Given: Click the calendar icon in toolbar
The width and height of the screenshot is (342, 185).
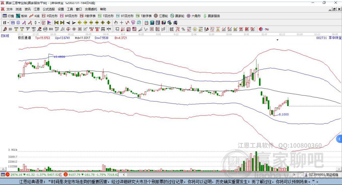Looking at the screenshot, I should [146, 23].
